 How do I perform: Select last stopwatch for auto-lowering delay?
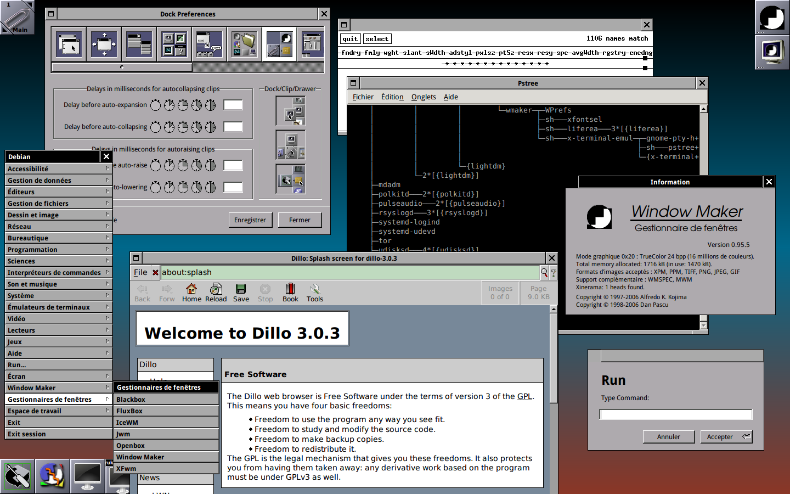coord(210,187)
